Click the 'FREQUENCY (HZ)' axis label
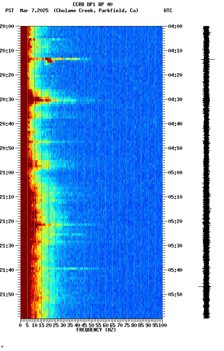224x351 pixels. click(96, 330)
